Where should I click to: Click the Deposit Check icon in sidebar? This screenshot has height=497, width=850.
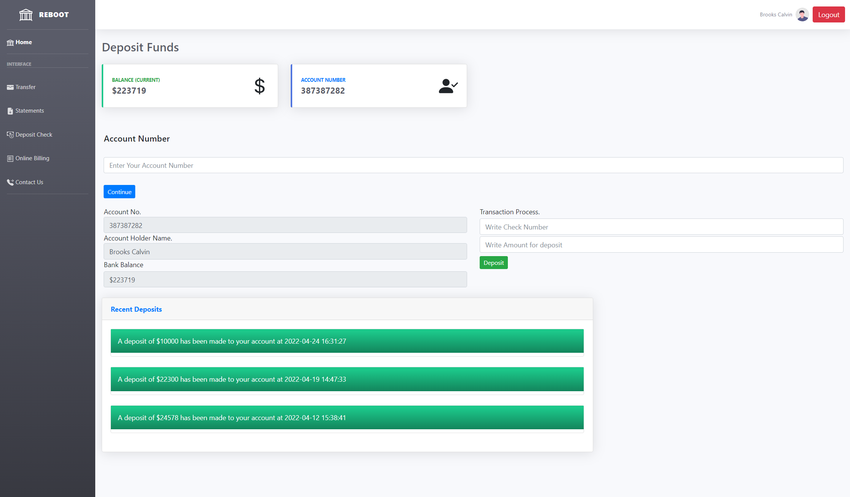point(10,135)
